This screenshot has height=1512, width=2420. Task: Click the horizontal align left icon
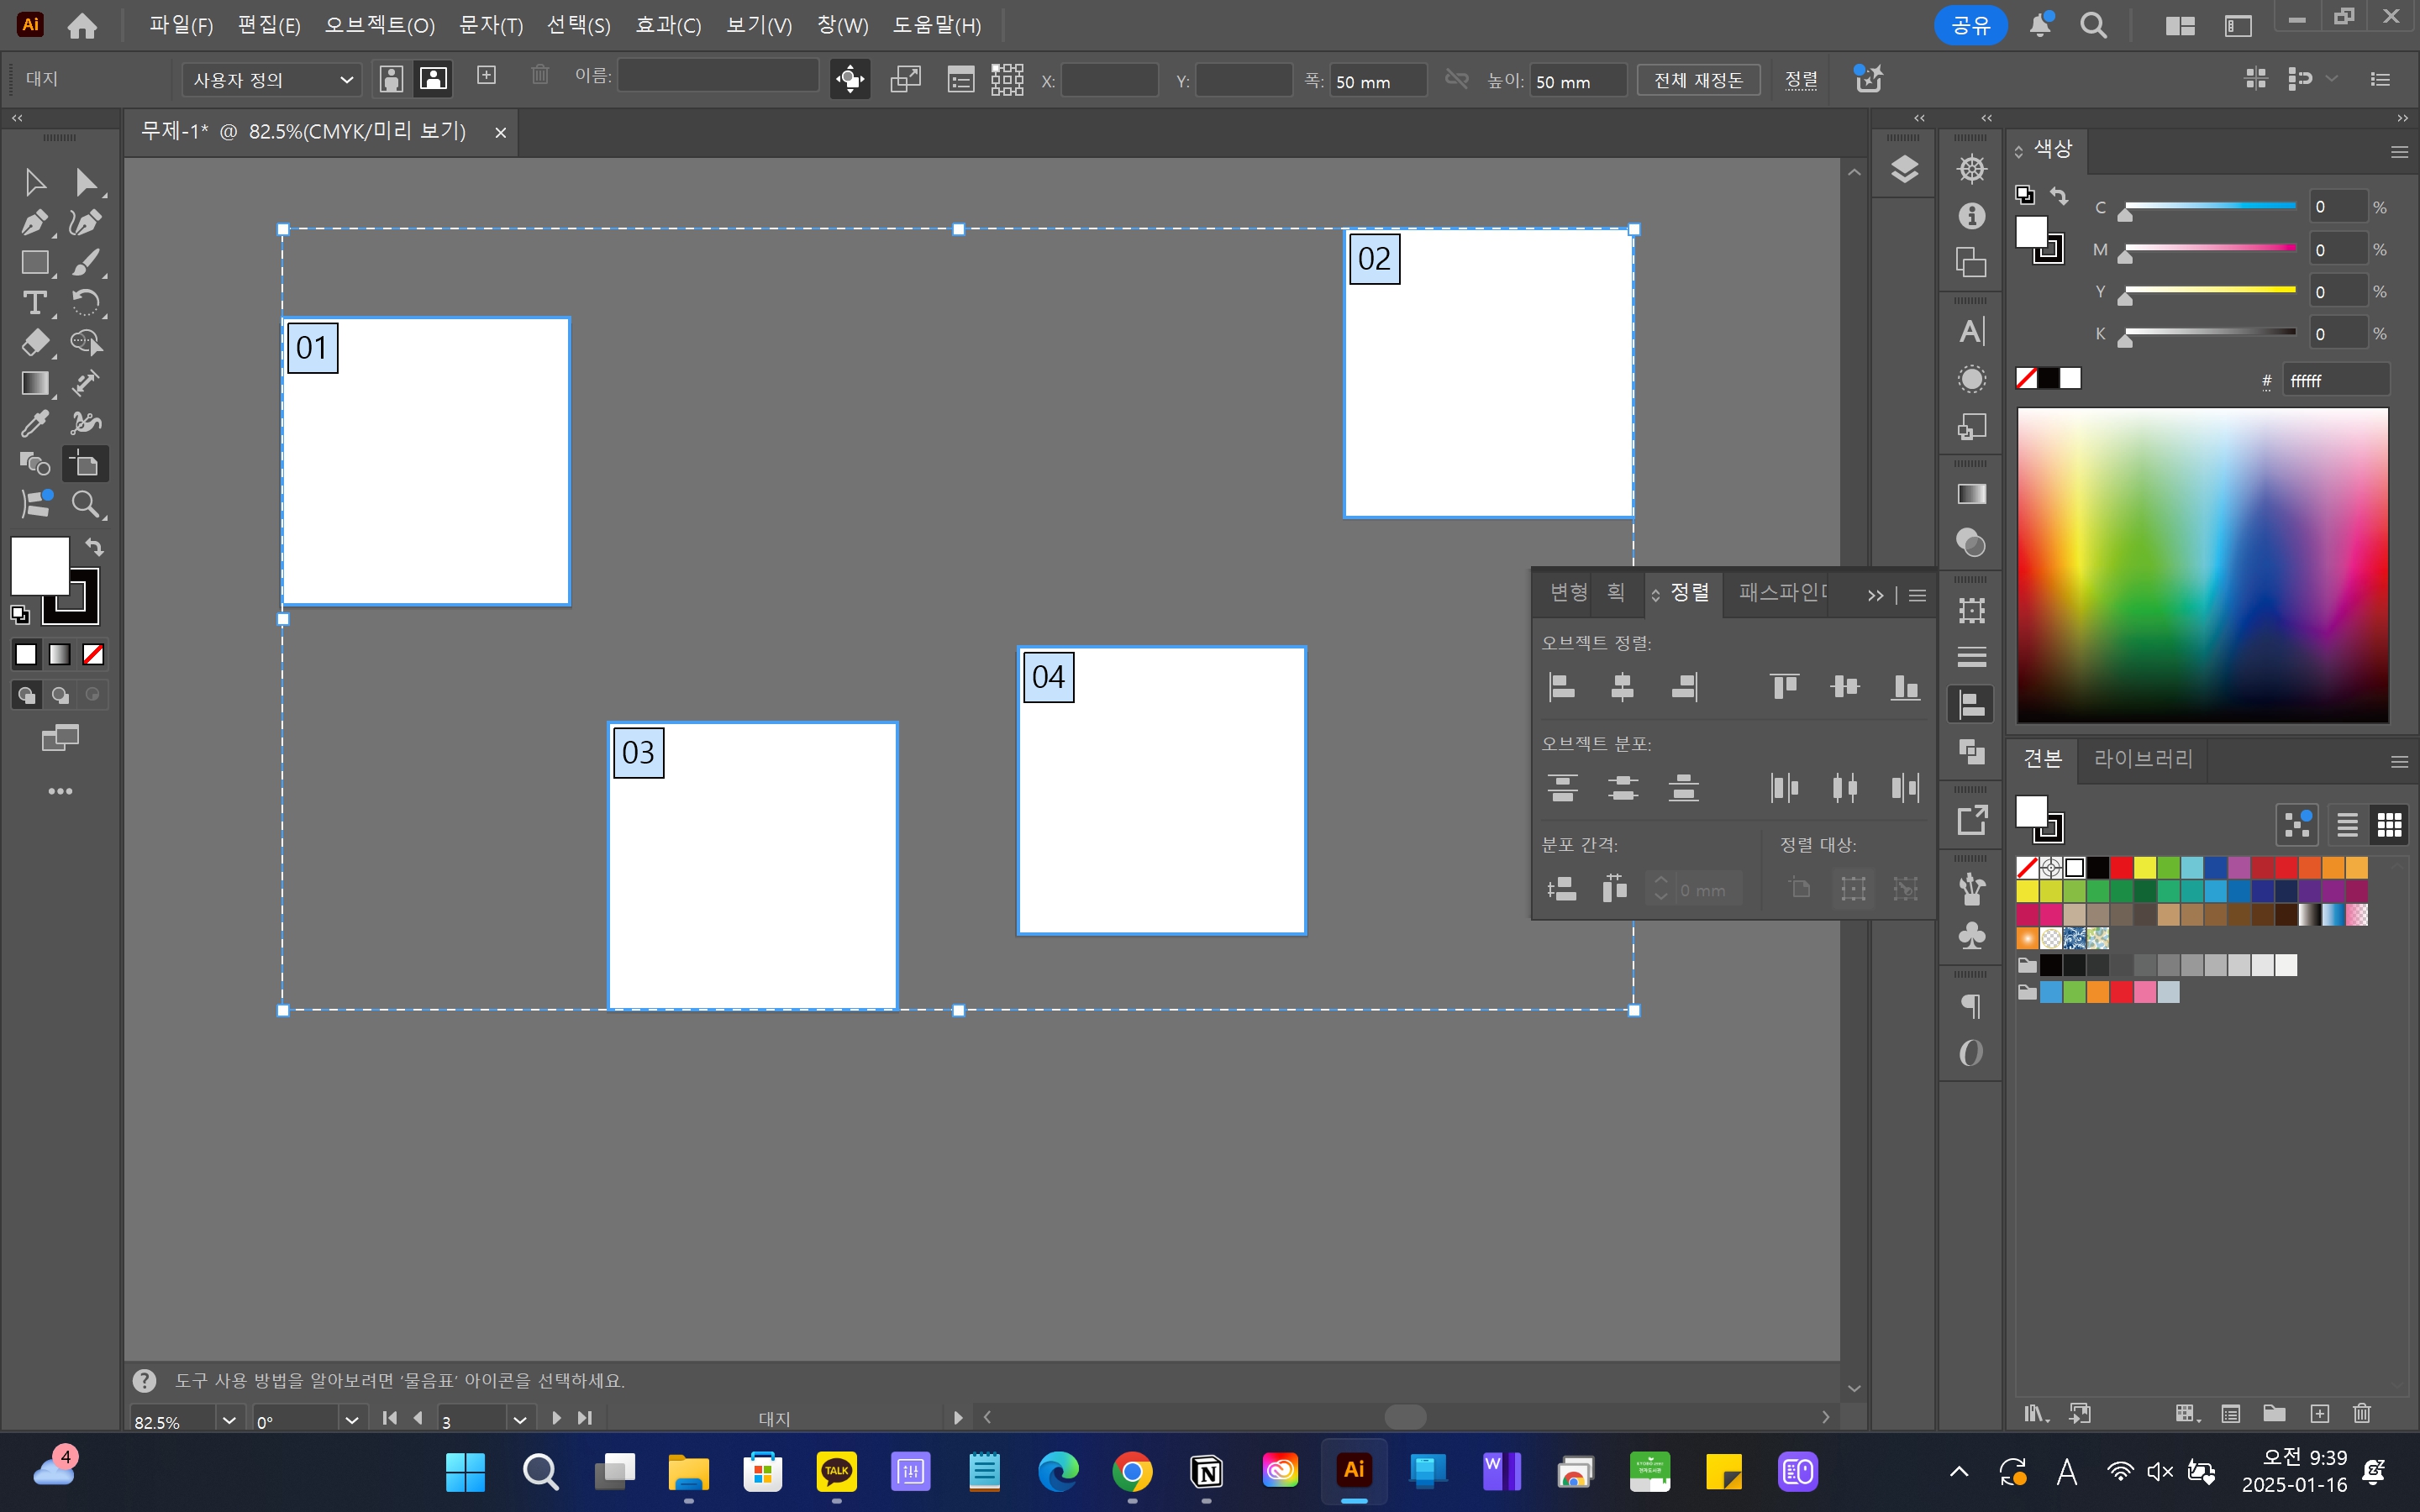point(1562,686)
